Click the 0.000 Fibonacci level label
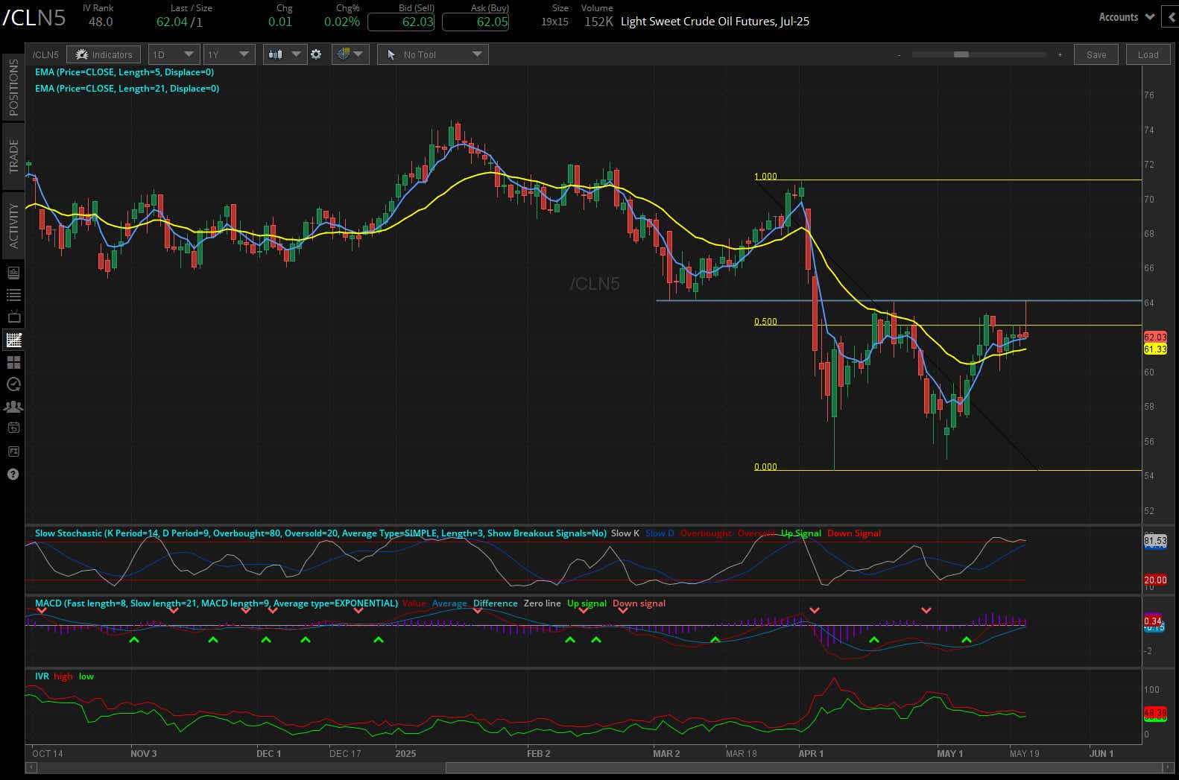Viewport: 1179px width, 780px height. [765, 467]
